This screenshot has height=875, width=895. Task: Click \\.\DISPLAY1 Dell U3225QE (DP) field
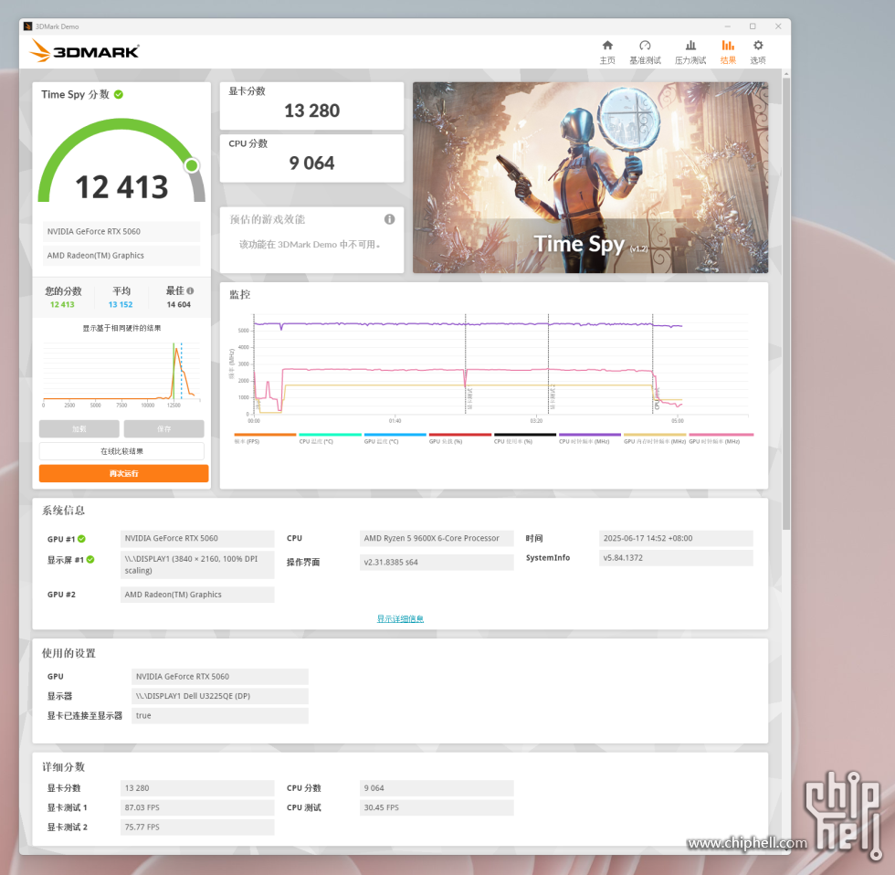click(x=220, y=696)
